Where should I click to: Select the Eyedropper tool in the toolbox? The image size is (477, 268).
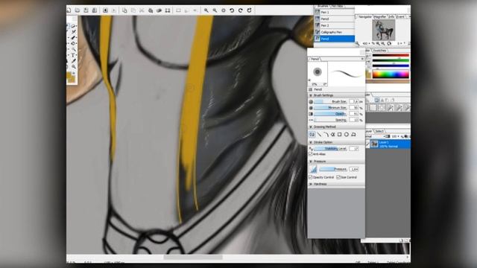click(x=74, y=61)
